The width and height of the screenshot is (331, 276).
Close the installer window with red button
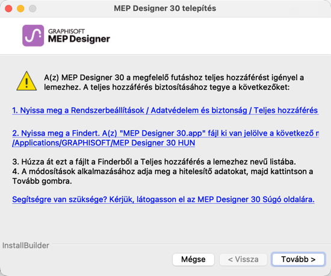pyautogui.click(x=8, y=8)
